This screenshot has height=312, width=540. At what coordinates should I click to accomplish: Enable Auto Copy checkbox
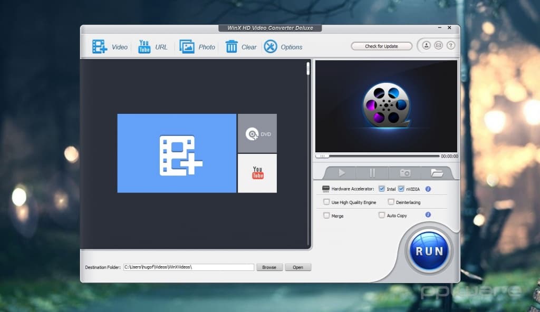pyautogui.click(x=382, y=215)
